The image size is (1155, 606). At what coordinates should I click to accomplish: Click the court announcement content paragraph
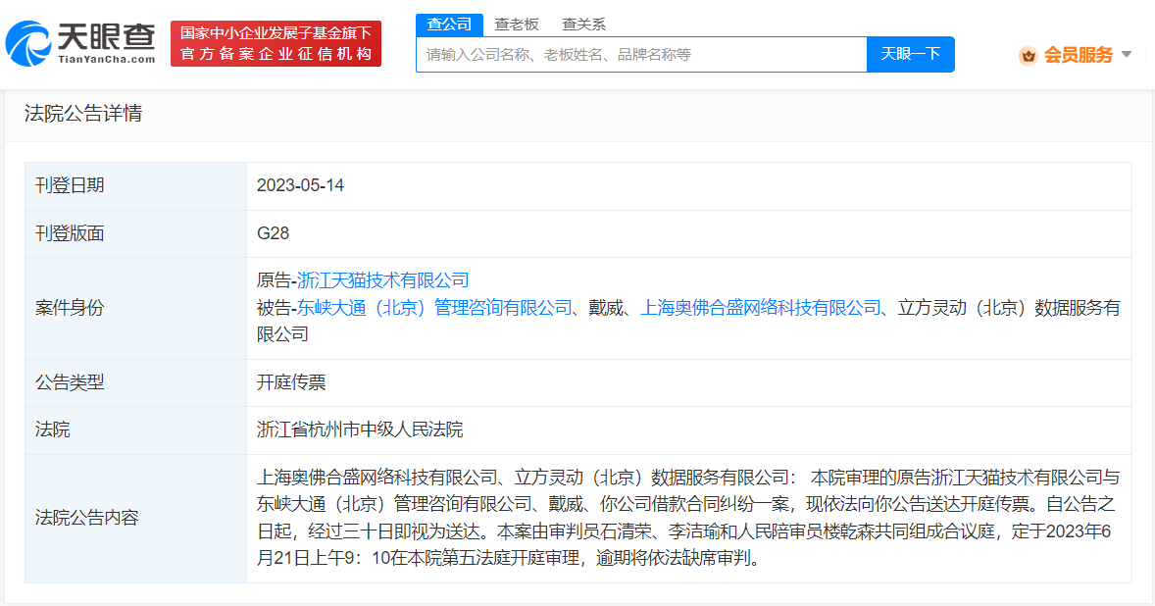pyautogui.click(x=688, y=518)
